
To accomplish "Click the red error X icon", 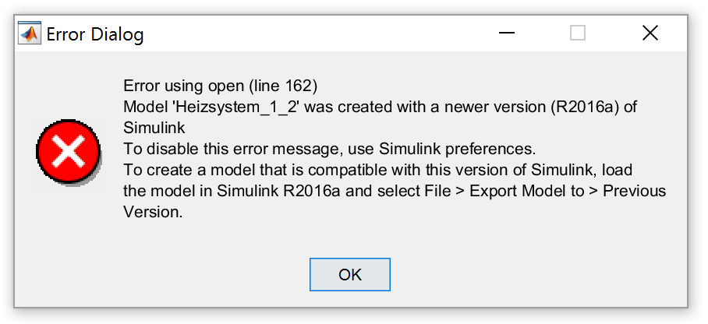I will point(69,150).
